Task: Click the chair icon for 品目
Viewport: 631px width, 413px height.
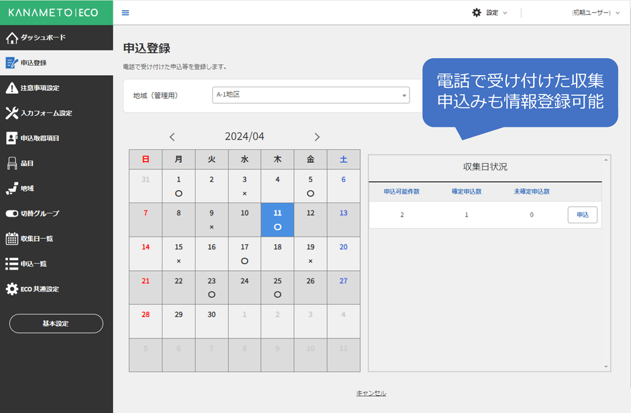Action: coord(12,164)
